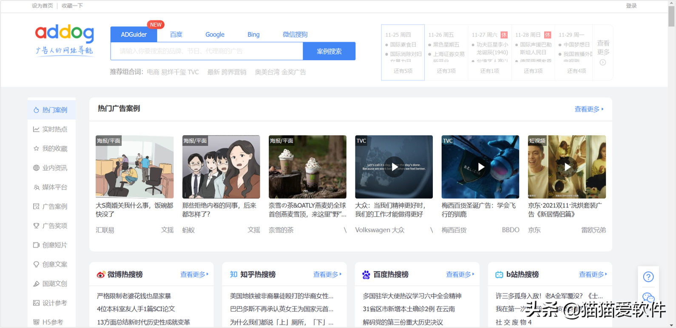Open the 实时热点 sidebar menu item
Viewport: 676px width, 328px height.
click(51, 129)
